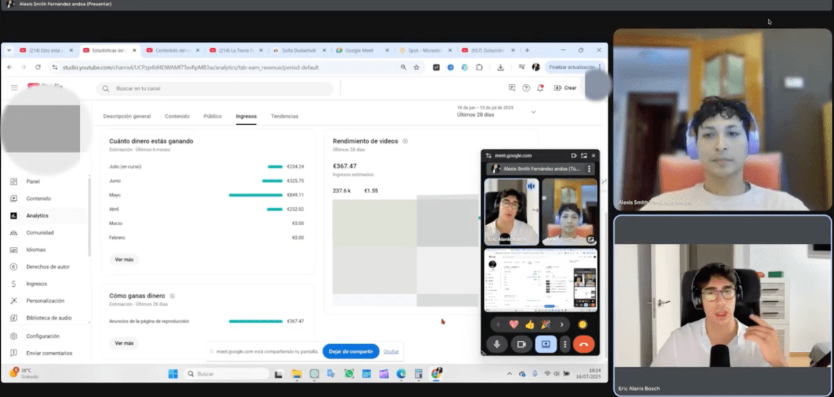The height and width of the screenshot is (397, 834).
Task: Open Comunidad in the sidebar
Action: 39,233
